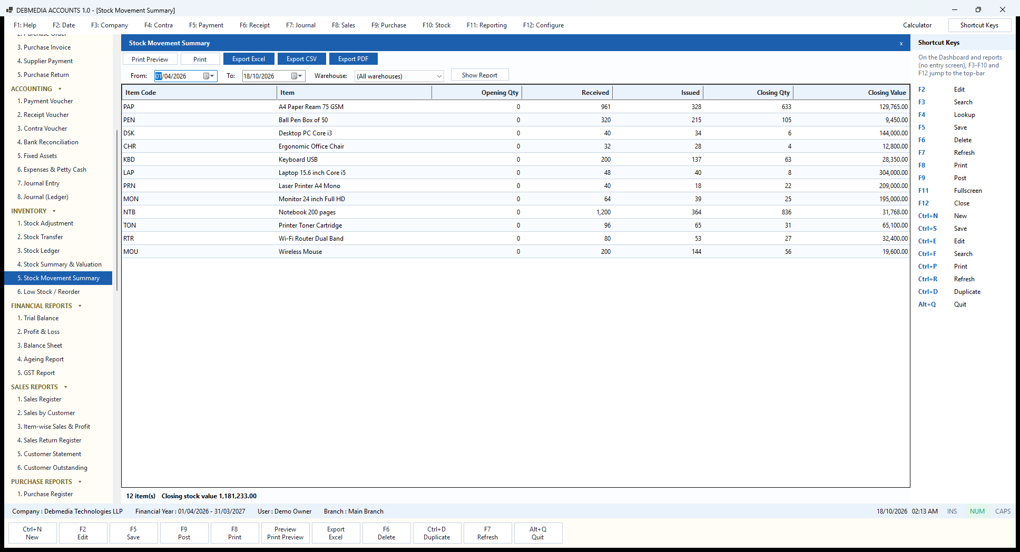Open the F11: Reporting menu
The height and width of the screenshot is (552, 1020).
[486, 25]
